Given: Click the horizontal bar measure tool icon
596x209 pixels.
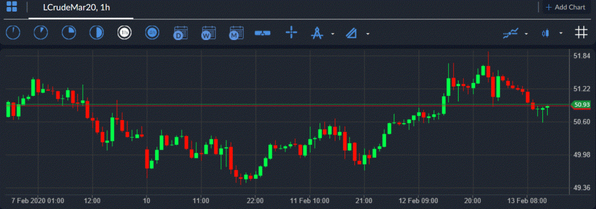Looking at the screenshot, I should 262,33.
